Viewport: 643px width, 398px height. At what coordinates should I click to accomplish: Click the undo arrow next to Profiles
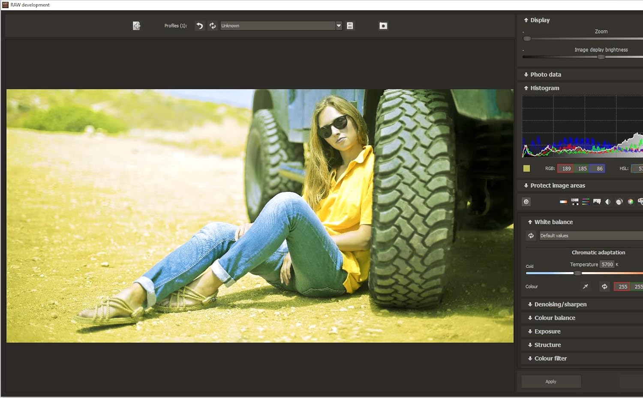[199, 26]
